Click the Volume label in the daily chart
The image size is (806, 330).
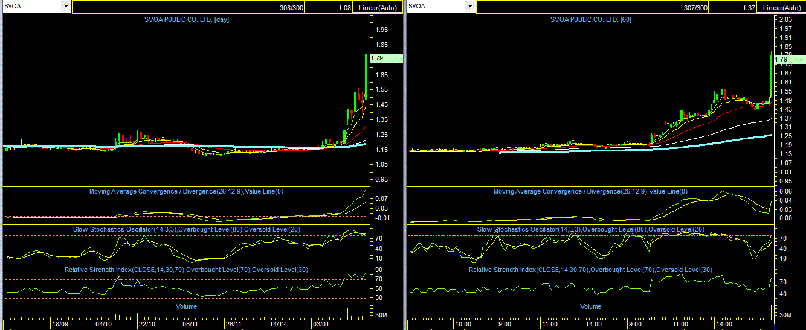pos(186,306)
